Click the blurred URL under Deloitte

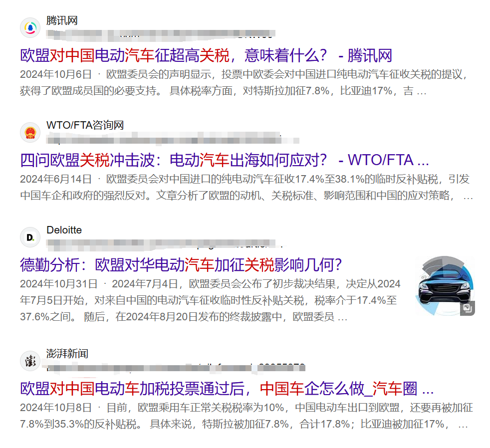165,244
